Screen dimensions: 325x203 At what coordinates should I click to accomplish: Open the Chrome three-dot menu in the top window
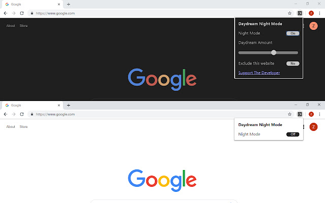(x=319, y=13)
